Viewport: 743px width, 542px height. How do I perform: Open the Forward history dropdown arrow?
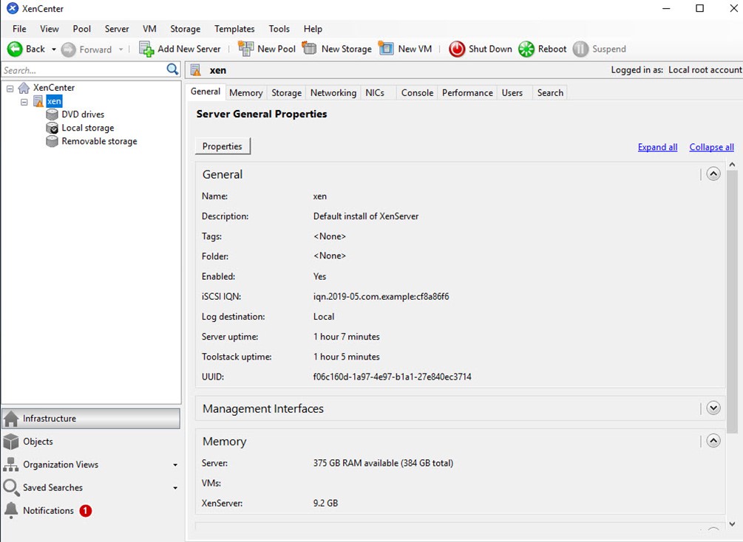coord(121,49)
